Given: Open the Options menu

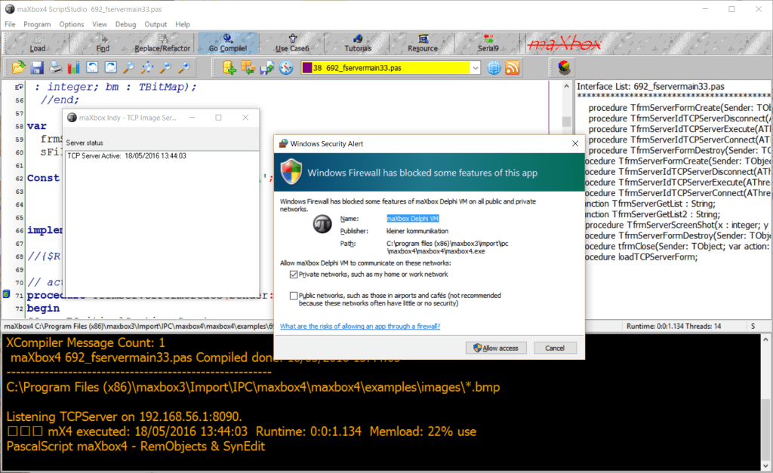Looking at the screenshot, I should (72, 24).
